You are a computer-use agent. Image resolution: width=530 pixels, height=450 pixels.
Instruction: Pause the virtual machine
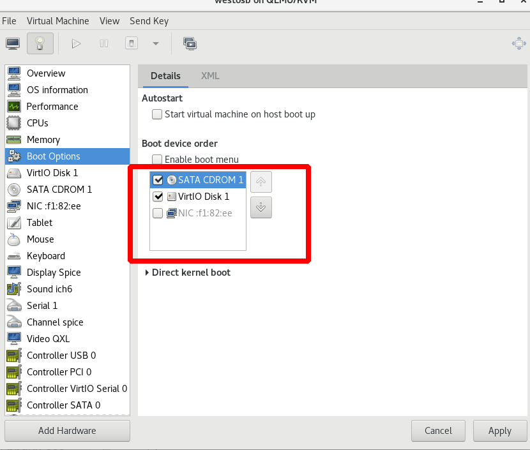point(104,43)
